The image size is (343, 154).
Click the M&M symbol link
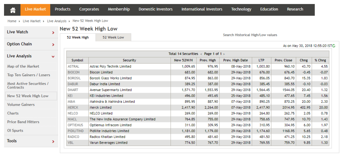tap(71, 102)
